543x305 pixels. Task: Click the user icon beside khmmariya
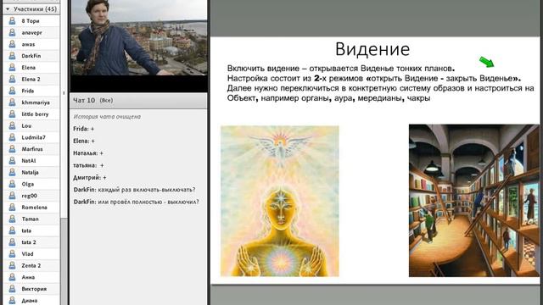click(12, 103)
